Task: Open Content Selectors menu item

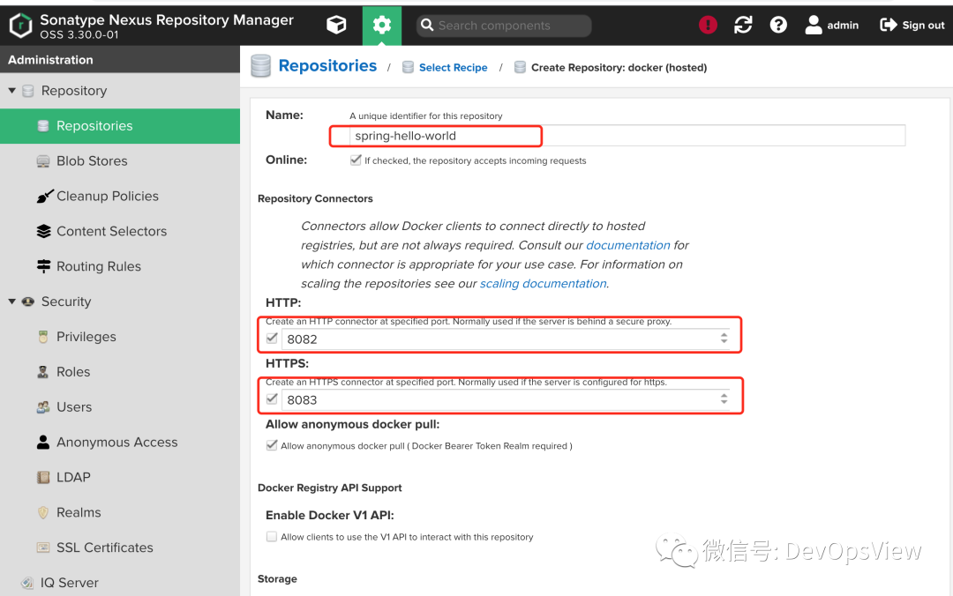Action: click(x=120, y=232)
